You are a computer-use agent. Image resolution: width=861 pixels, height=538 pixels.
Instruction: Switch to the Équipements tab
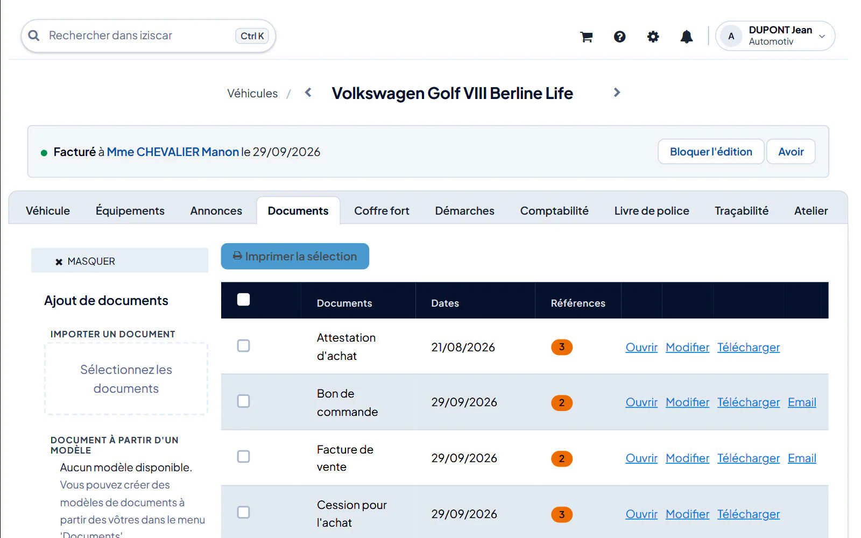click(130, 211)
